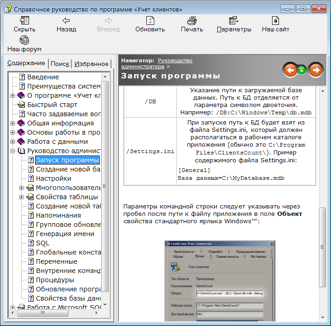Go back with the Назад arrow icon
331x326 pixels.
(66, 21)
